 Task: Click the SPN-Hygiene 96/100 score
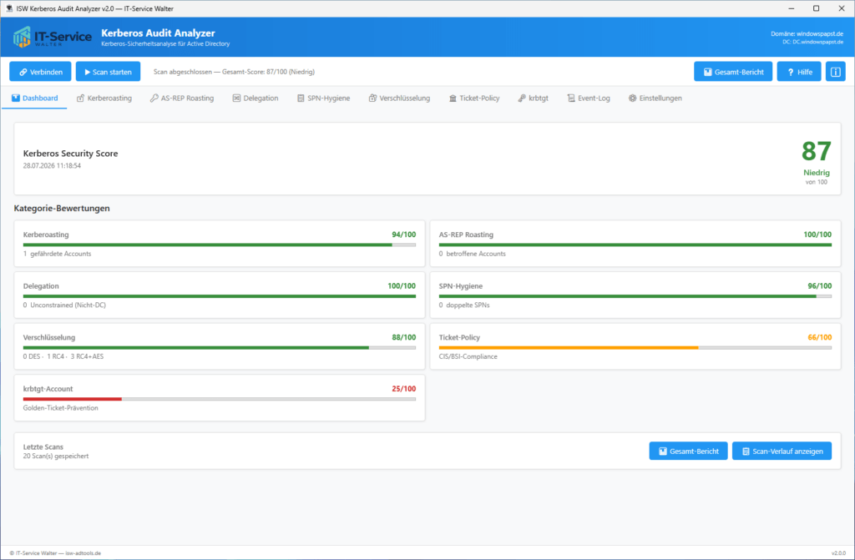(x=820, y=285)
